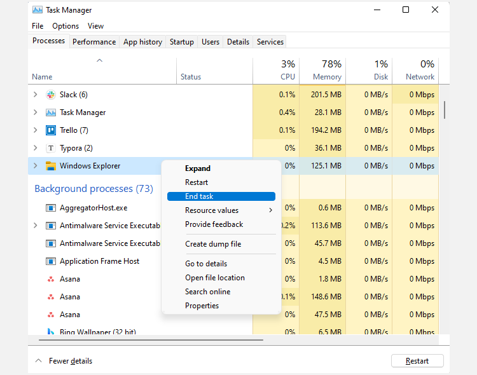The height and width of the screenshot is (375, 477).
Task: Click the vertical scrollbar thumb
Action: 445,109
